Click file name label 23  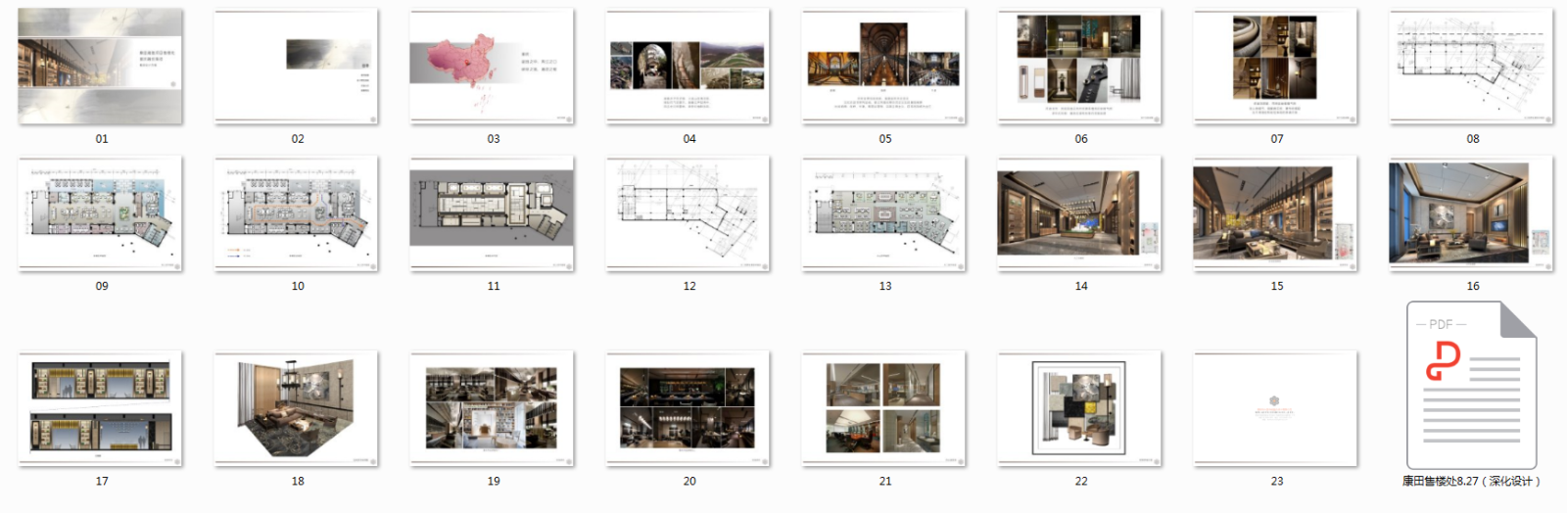click(x=1277, y=481)
